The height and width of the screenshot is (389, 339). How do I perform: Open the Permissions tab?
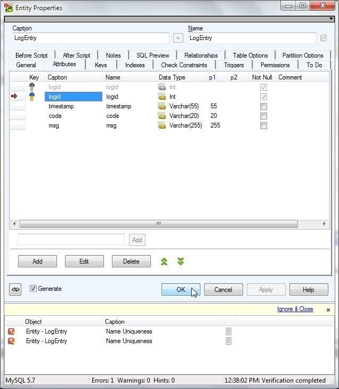(275, 65)
